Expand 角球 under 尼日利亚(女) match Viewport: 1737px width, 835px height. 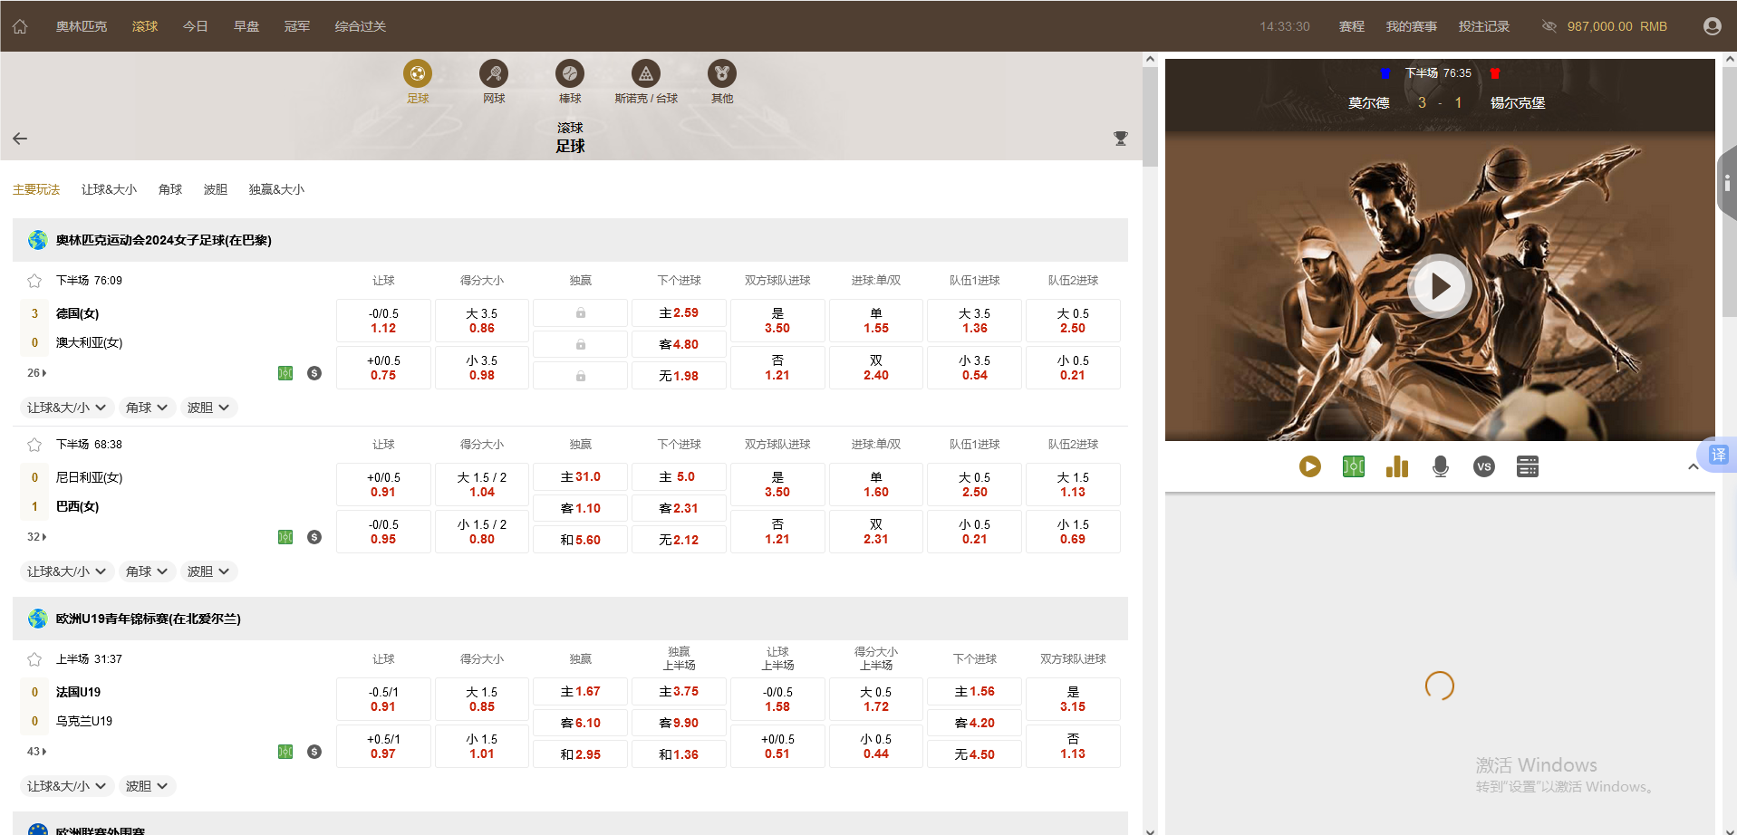click(x=147, y=571)
